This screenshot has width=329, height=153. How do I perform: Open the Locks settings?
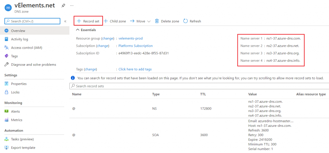click(x=15, y=92)
